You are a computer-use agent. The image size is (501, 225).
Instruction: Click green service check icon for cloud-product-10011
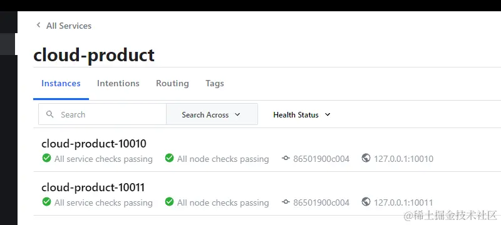point(46,202)
